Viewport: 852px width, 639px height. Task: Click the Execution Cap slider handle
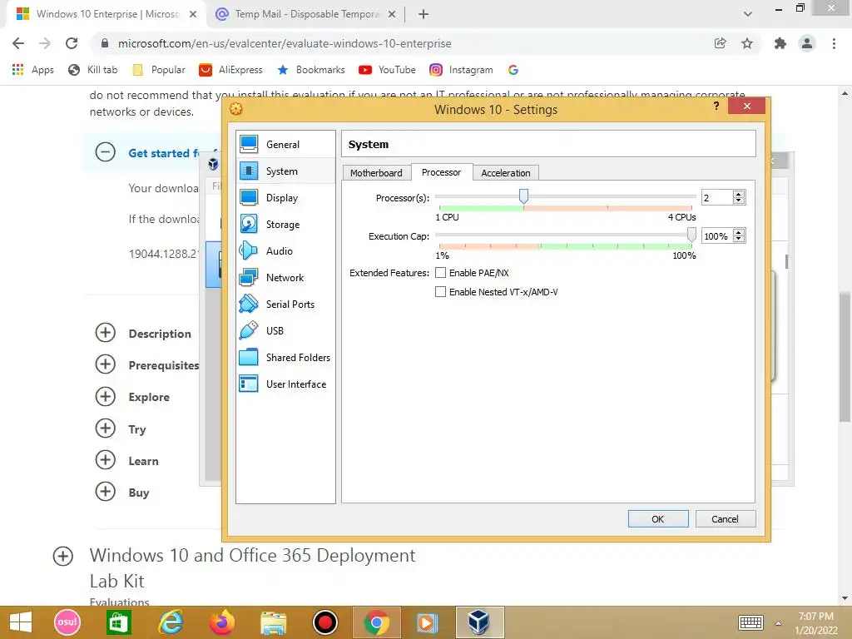pyautogui.click(x=691, y=235)
